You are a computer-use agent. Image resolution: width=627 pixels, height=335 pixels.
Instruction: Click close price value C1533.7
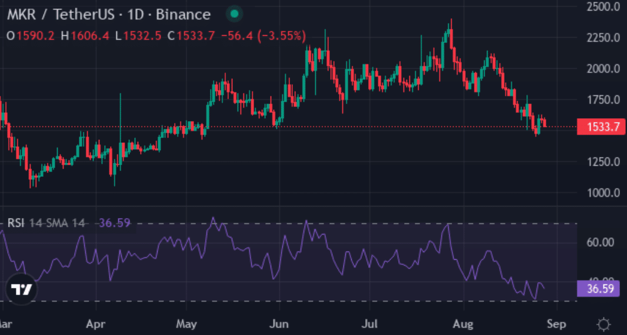coord(191,36)
